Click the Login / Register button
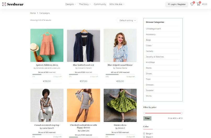The width and height of the screenshot is (211, 138). tap(177, 4)
